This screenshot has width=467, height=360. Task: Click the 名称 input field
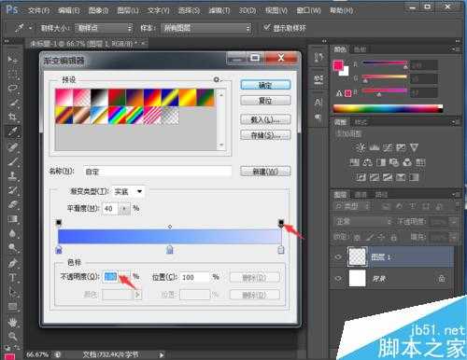click(x=158, y=172)
